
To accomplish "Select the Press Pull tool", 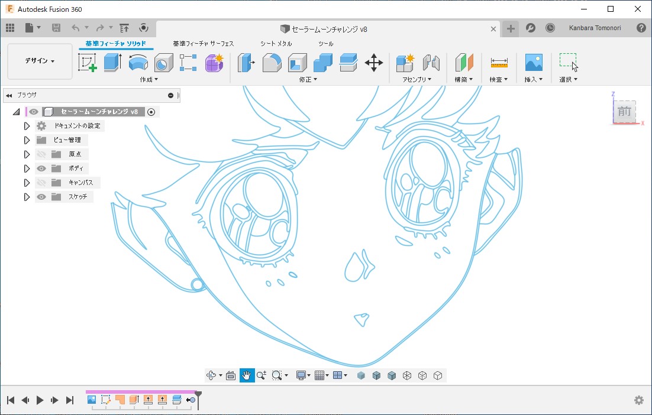I will tap(246, 63).
